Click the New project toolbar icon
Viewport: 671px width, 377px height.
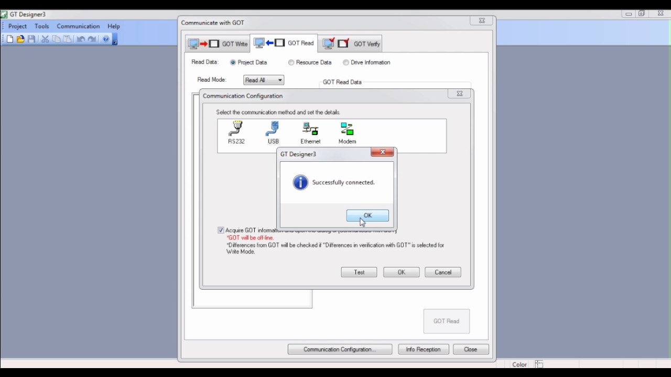[10, 39]
